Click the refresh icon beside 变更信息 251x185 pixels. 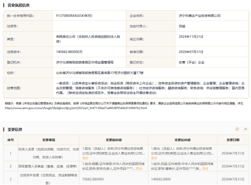[237, 129]
